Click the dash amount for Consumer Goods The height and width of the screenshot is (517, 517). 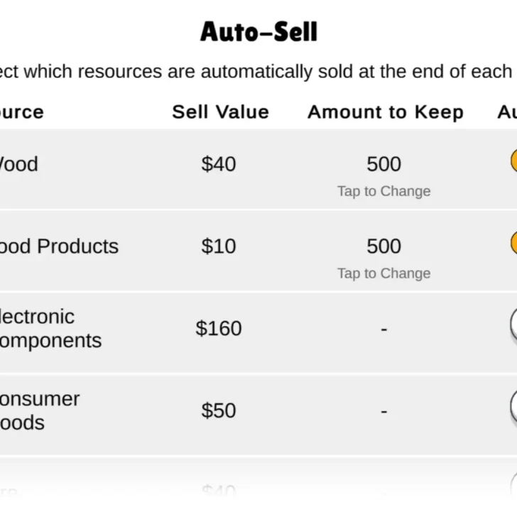pos(383,411)
